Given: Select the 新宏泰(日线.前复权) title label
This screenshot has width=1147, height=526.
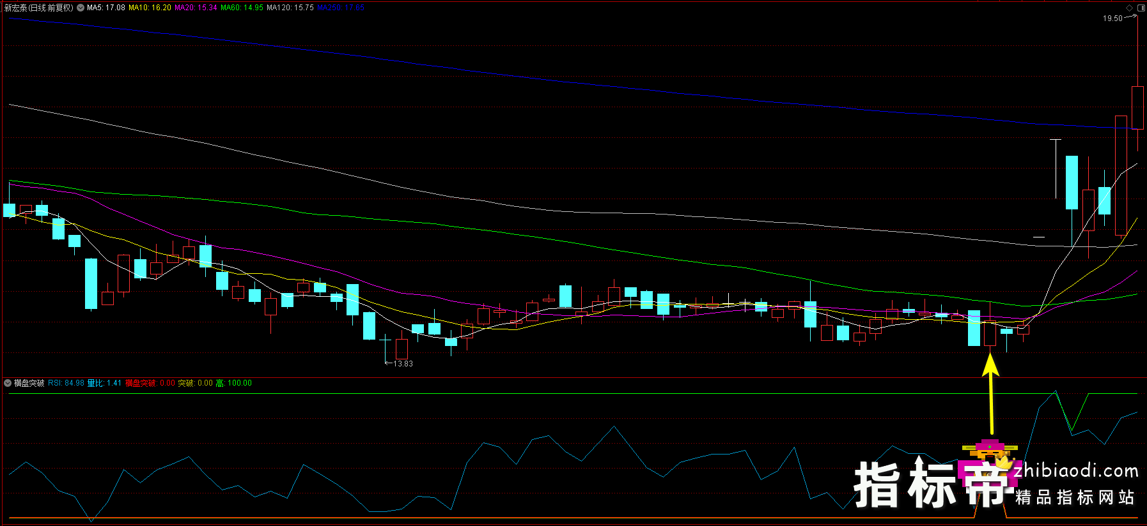Looking at the screenshot, I should pos(39,8).
